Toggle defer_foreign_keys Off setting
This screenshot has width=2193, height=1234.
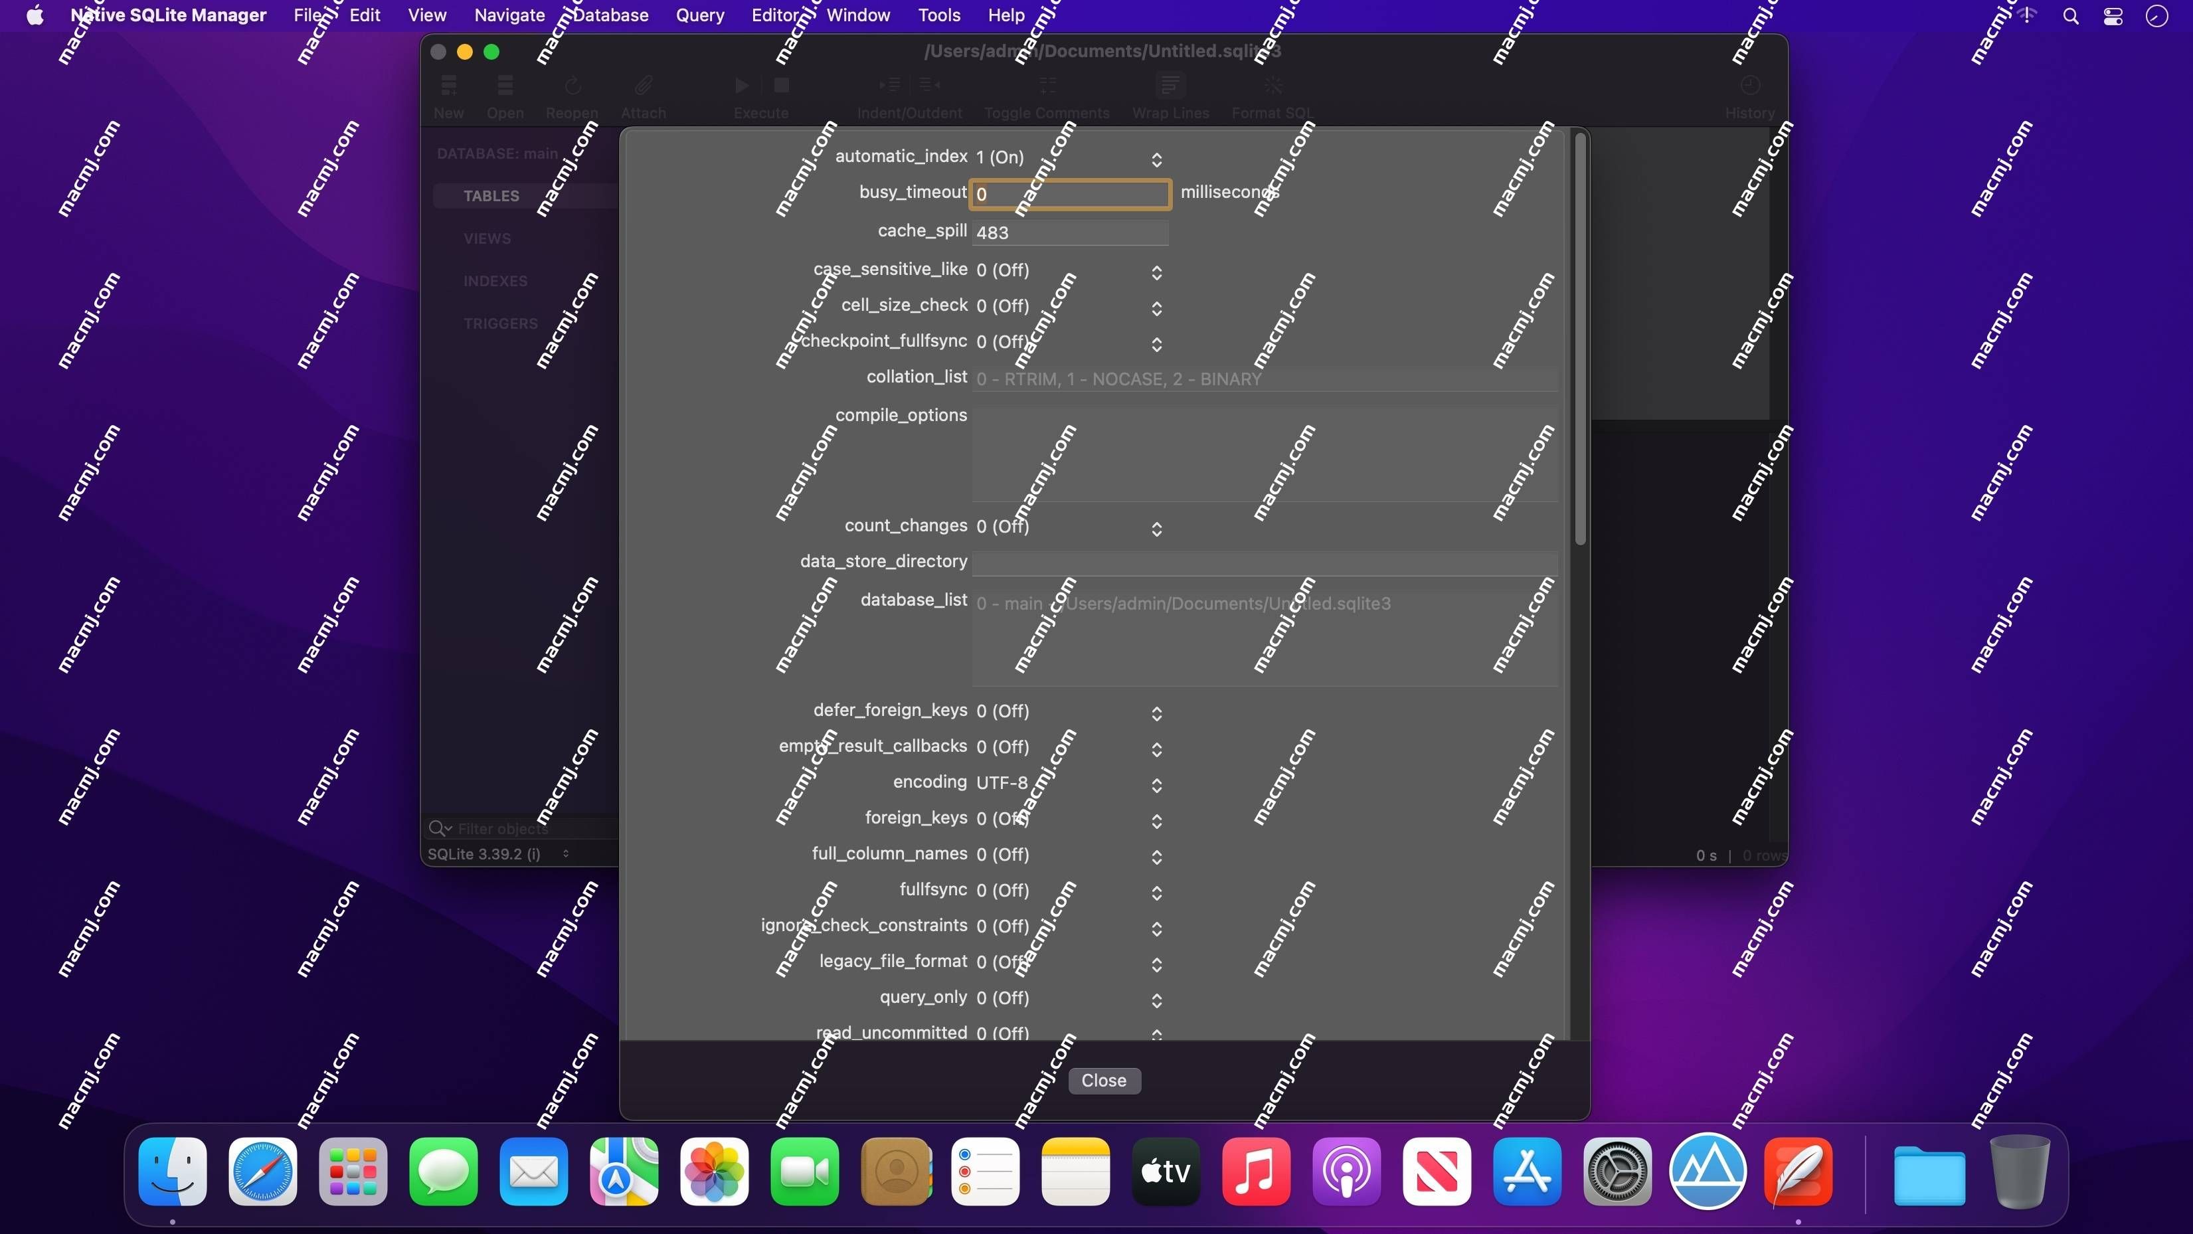coord(1157,711)
